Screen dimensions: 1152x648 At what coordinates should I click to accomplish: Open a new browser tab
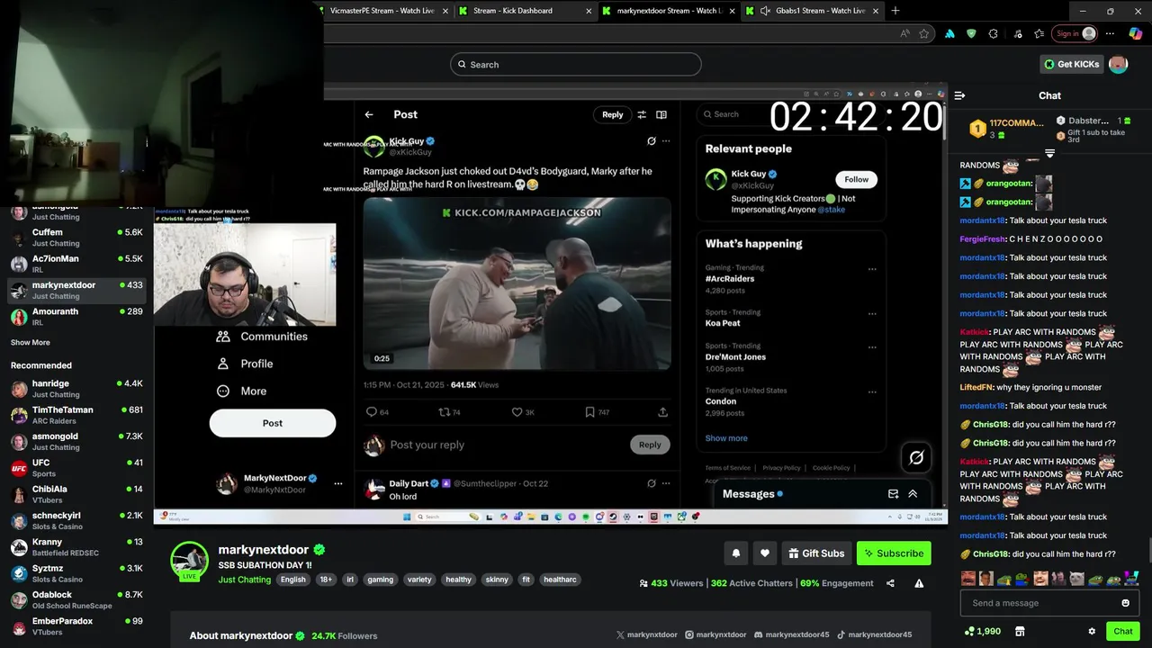pyautogui.click(x=895, y=11)
